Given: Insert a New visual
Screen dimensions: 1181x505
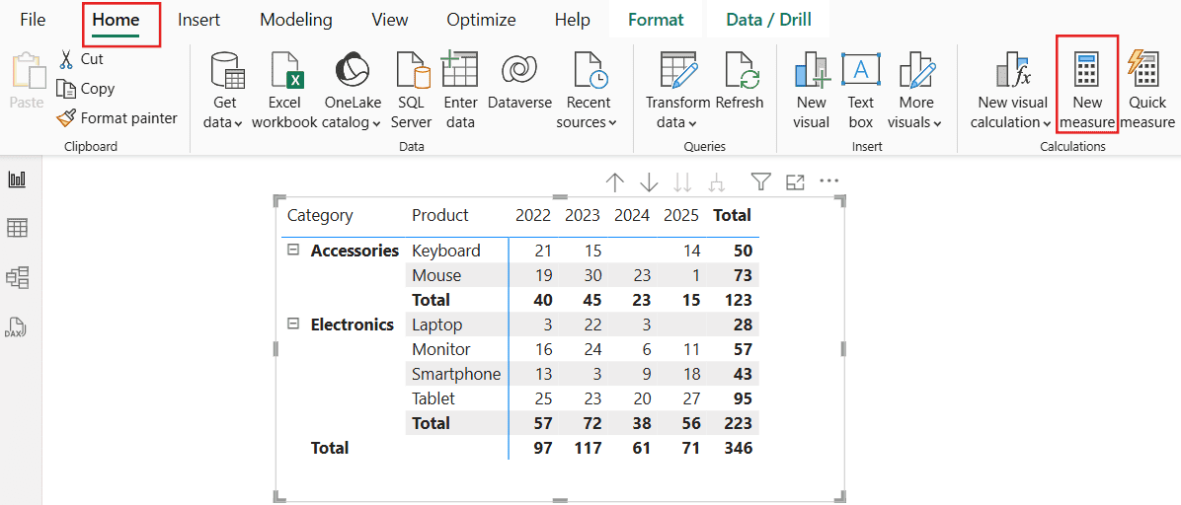Looking at the screenshot, I should click(x=811, y=91).
